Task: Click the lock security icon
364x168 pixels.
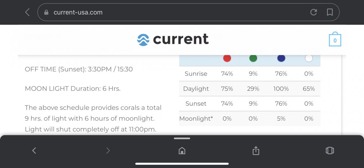Action: tap(46, 12)
